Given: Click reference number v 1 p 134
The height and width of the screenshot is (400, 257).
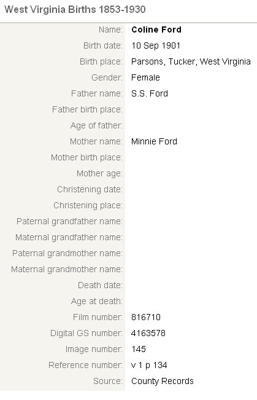Looking at the screenshot, I should pos(149,366).
